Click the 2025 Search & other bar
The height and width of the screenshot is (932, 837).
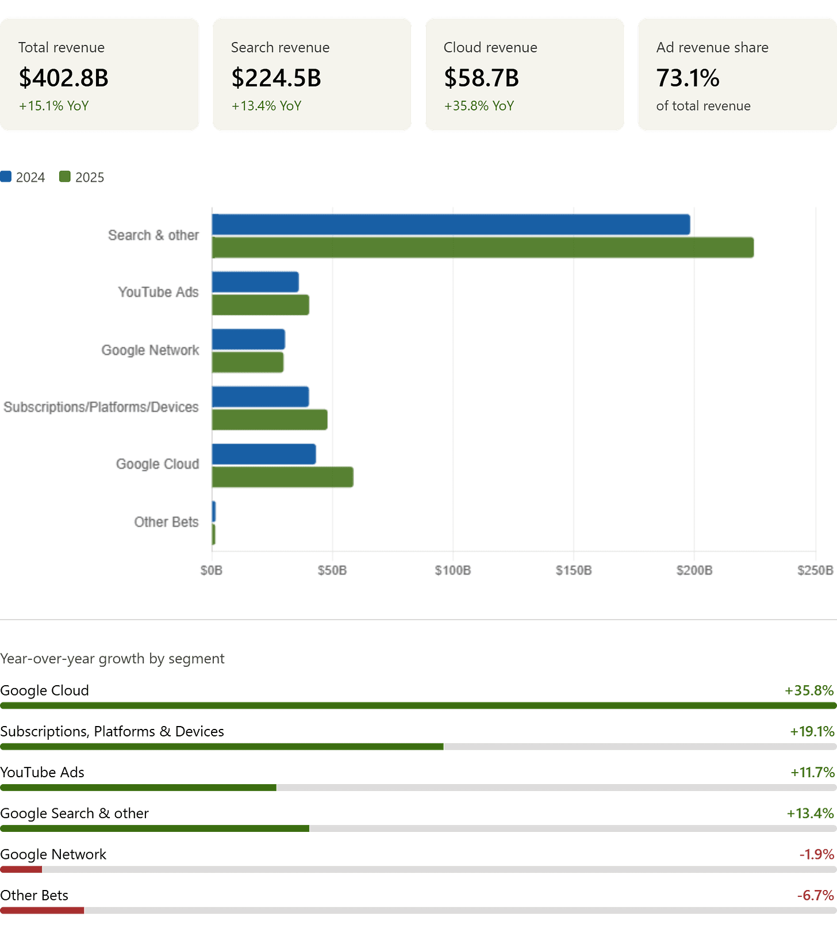tap(483, 247)
